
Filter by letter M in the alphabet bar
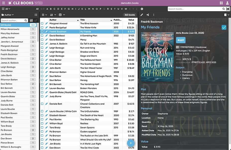(89, 9)
